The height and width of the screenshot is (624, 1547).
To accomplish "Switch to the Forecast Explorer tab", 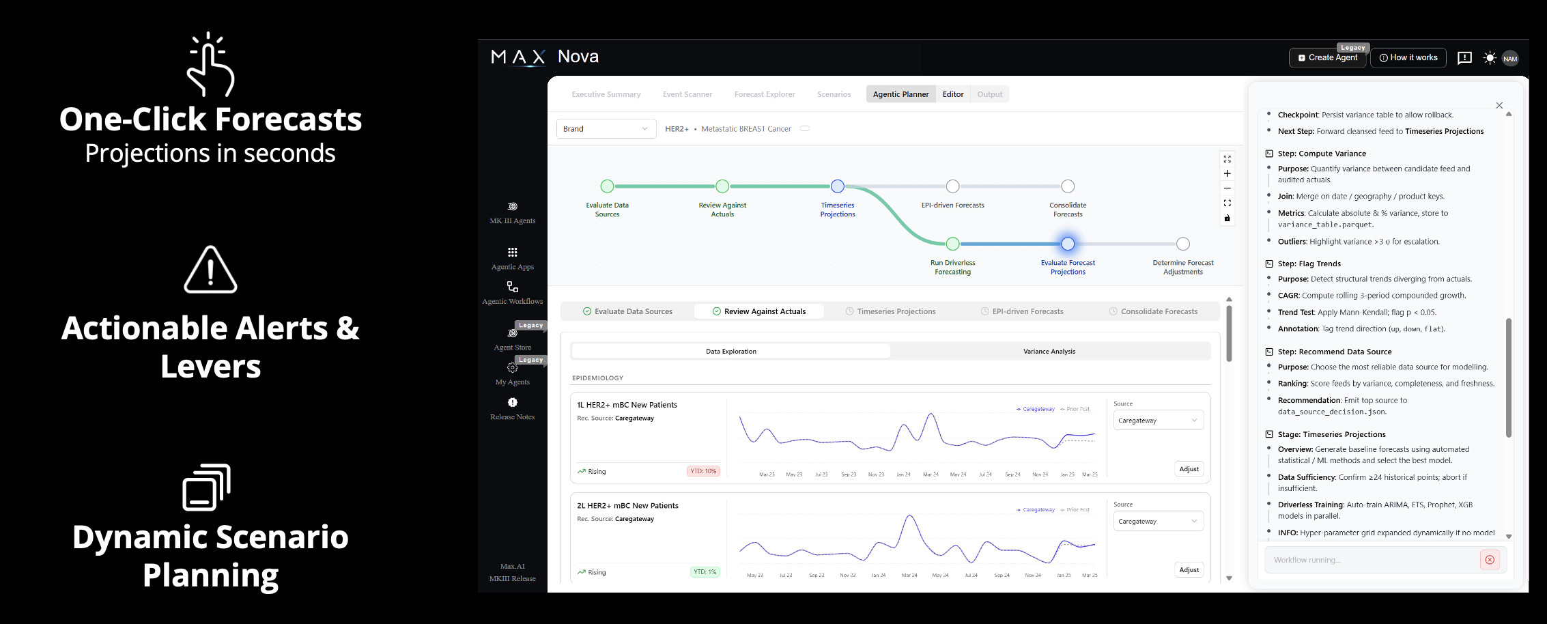I will pyautogui.click(x=764, y=94).
